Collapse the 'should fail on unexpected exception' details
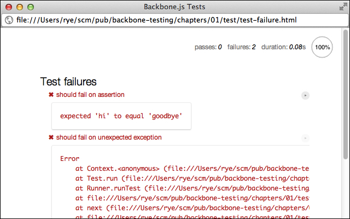Screen dimensions: 350x219 [109, 137]
